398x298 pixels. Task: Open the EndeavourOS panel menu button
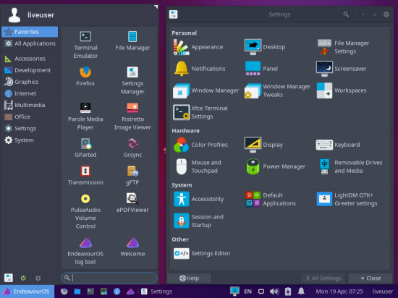pos(27,291)
